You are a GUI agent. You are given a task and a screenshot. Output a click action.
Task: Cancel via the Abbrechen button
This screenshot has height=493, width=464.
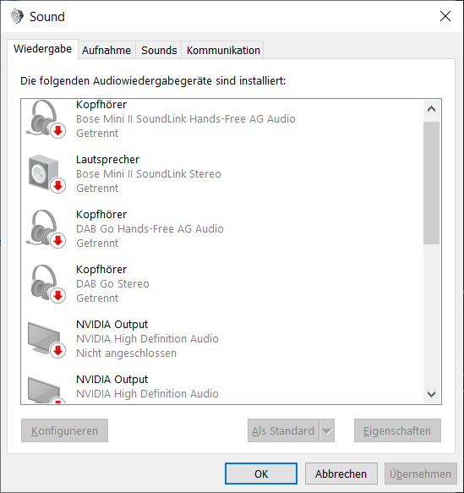341,474
